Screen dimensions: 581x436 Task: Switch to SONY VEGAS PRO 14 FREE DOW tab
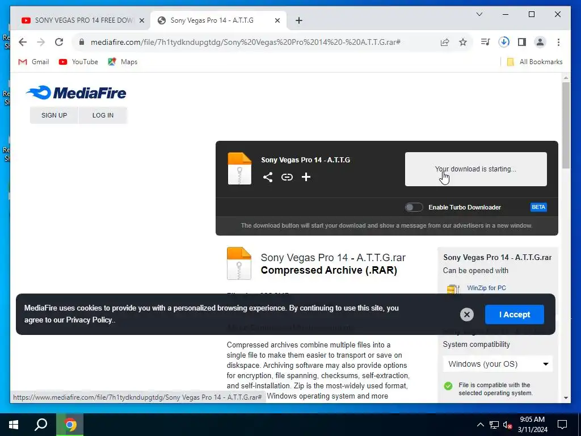tap(83, 21)
